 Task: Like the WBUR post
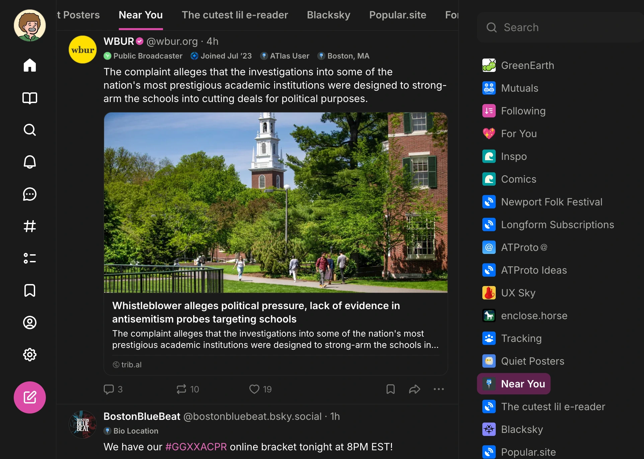point(260,389)
